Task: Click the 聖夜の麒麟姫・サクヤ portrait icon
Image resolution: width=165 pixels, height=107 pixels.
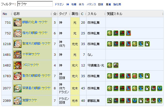Action: [17, 76]
